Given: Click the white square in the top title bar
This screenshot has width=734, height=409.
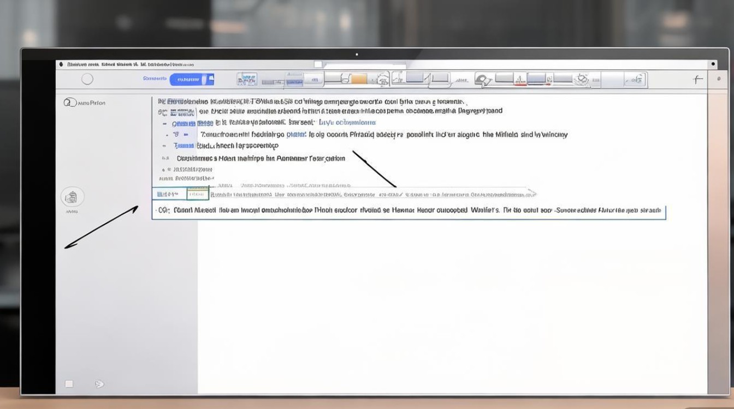Looking at the screenshot, I should click(x=318, y=64).
